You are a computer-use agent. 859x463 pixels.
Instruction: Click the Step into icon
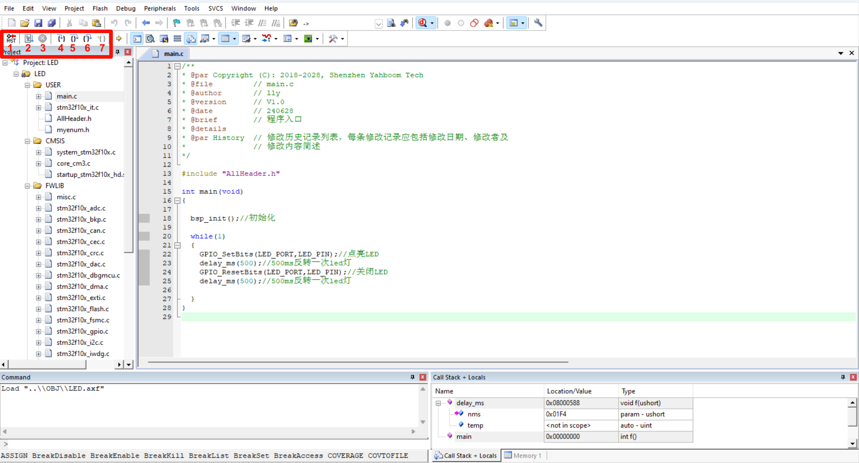(x=61, y=39)
